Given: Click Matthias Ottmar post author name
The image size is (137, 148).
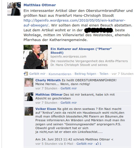Looking at the screenshot, I should 40,5.
